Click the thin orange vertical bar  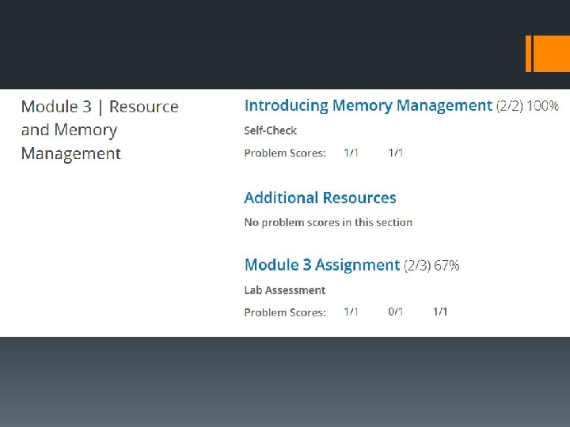coord(528,54)
